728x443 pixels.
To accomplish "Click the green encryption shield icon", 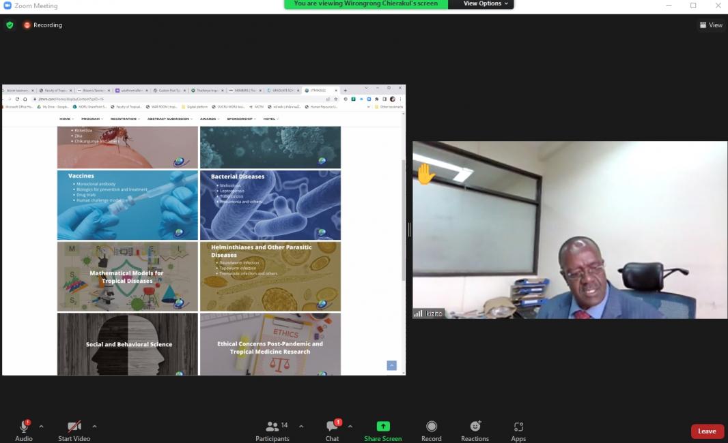I will 10,25.
